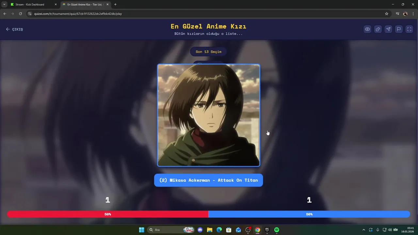View site information icon in address bar
Viewport: 418px width, 235px height.
30,14
